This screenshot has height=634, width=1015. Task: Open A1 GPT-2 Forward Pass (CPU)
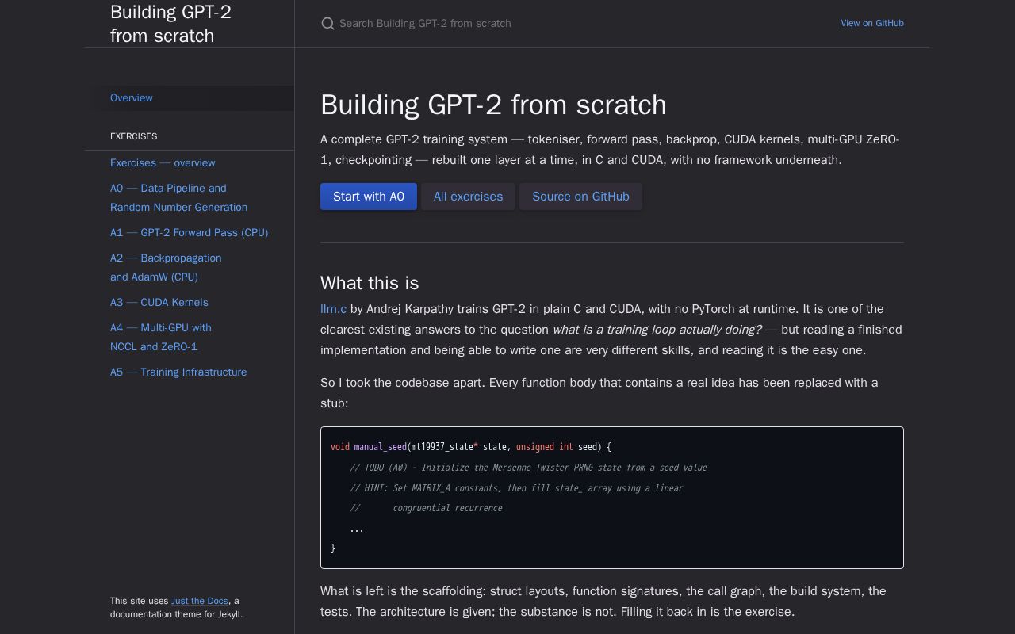(x=189, y=232)
